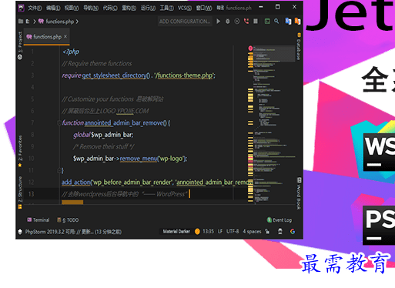
Task: Click the Favorites star icon in left sidebar
Action: (20, 166)
